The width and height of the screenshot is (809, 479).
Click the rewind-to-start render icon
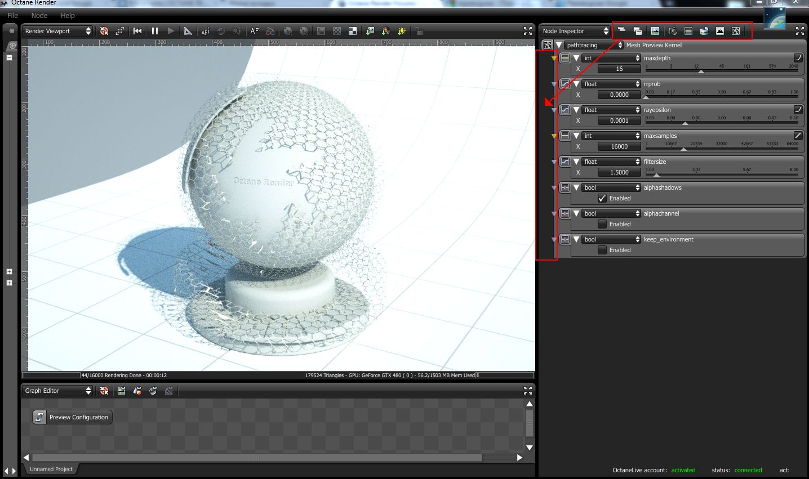click(137, 31)
